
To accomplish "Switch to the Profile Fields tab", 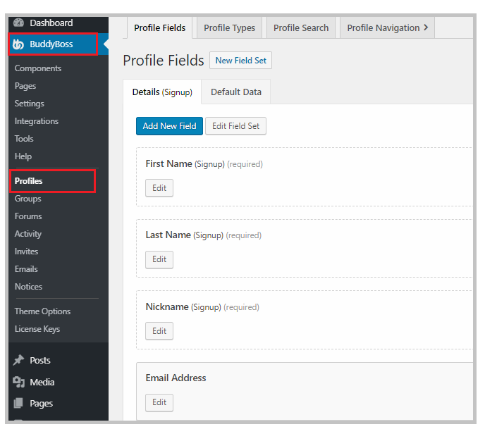I will pos(159,27).
